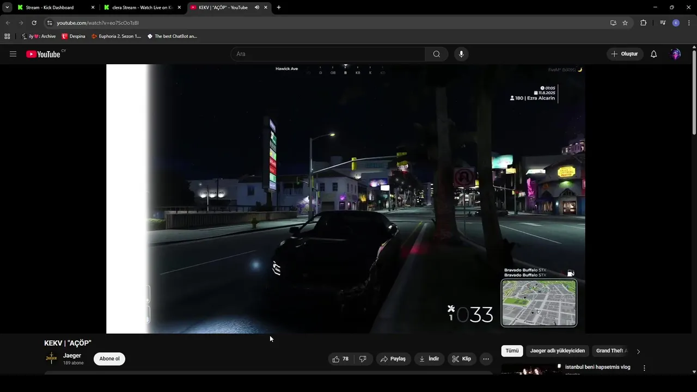Select Jaeger adlı yükleyiciden chip
Screen dimensions: 697x392
557,351
